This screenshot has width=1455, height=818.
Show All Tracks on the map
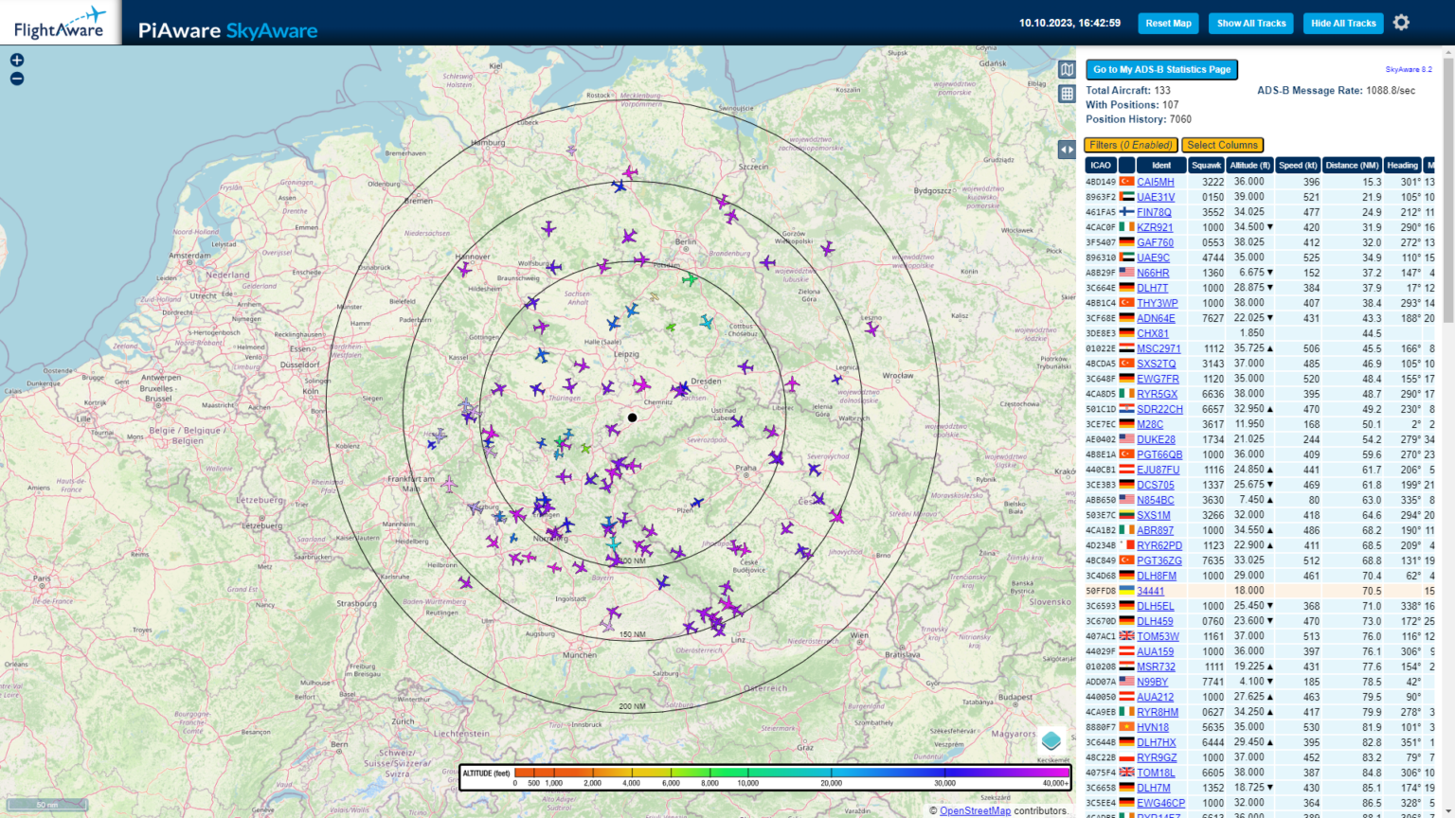pyautogui.click(x=1250, y=23)
